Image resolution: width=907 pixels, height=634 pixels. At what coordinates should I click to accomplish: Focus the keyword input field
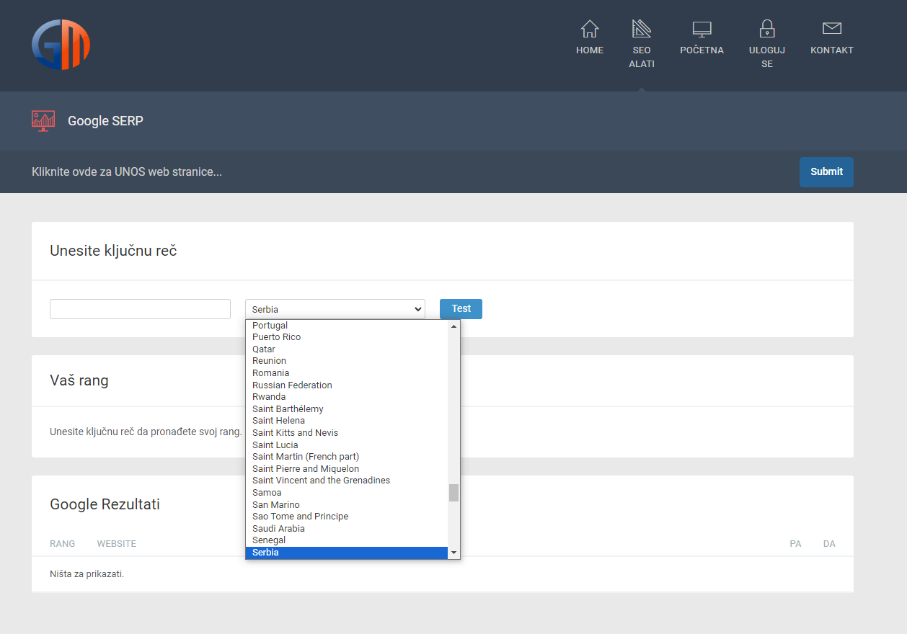point(140,309)
